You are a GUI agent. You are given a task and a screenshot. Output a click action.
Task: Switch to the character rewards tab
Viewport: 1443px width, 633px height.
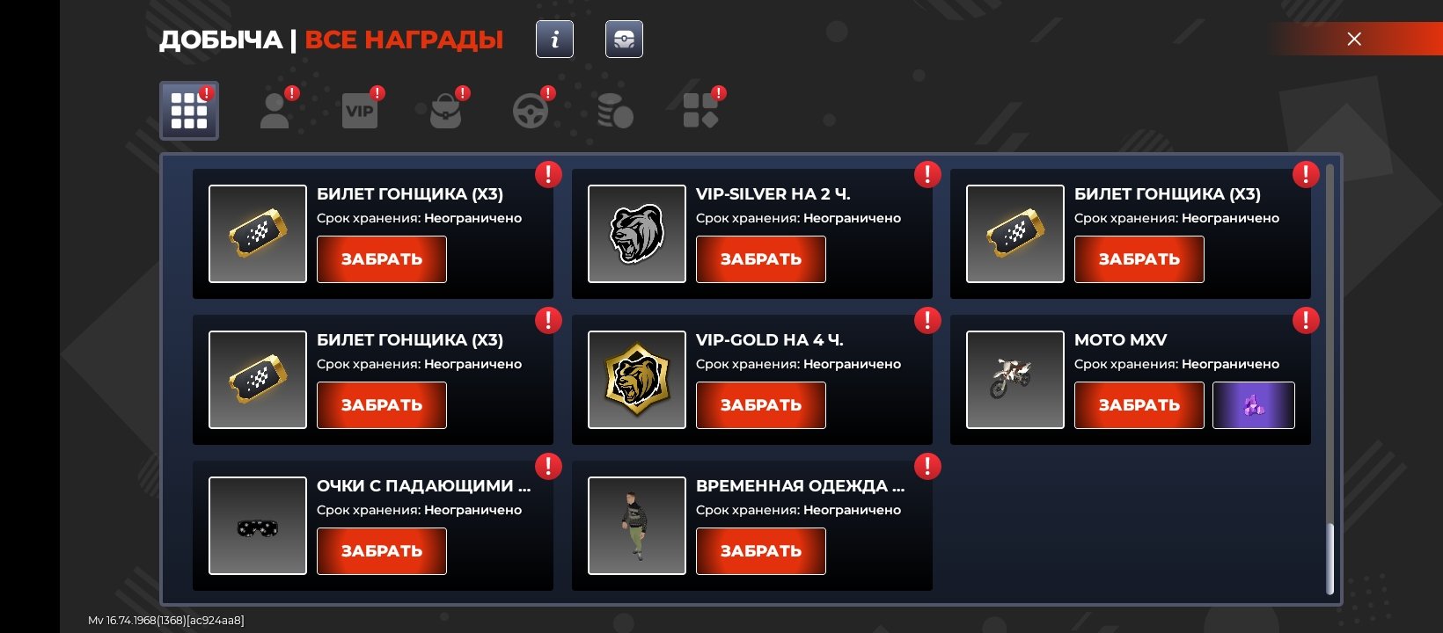(x=275, y=111)
